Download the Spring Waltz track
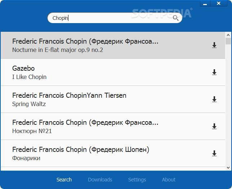Screen dimensions: 232x189 point(214,100)
